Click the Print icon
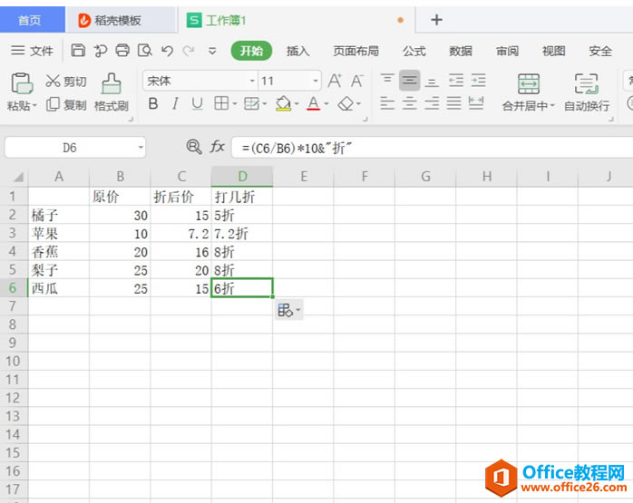The height and width of the screenshot is (503, 633). (122, 51)
